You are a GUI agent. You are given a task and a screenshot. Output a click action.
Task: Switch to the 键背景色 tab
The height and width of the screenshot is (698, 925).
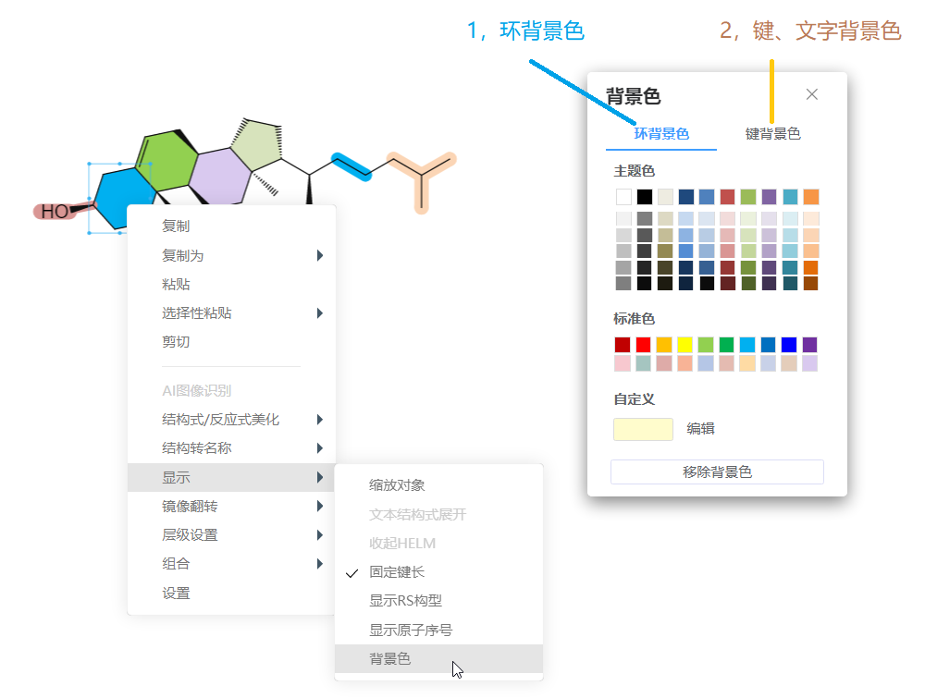coord(772,134)
